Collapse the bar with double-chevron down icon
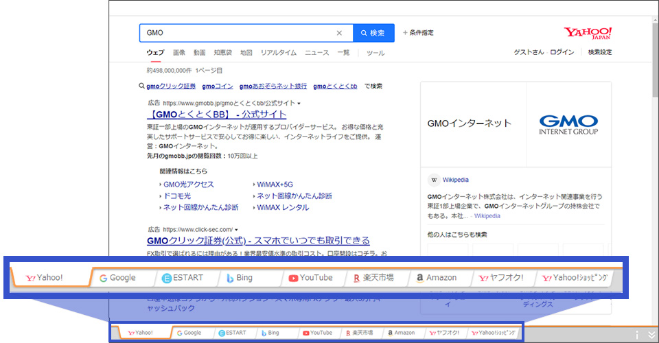The width and height of the screenshot is (659, 343). click(x=651, y=335)
